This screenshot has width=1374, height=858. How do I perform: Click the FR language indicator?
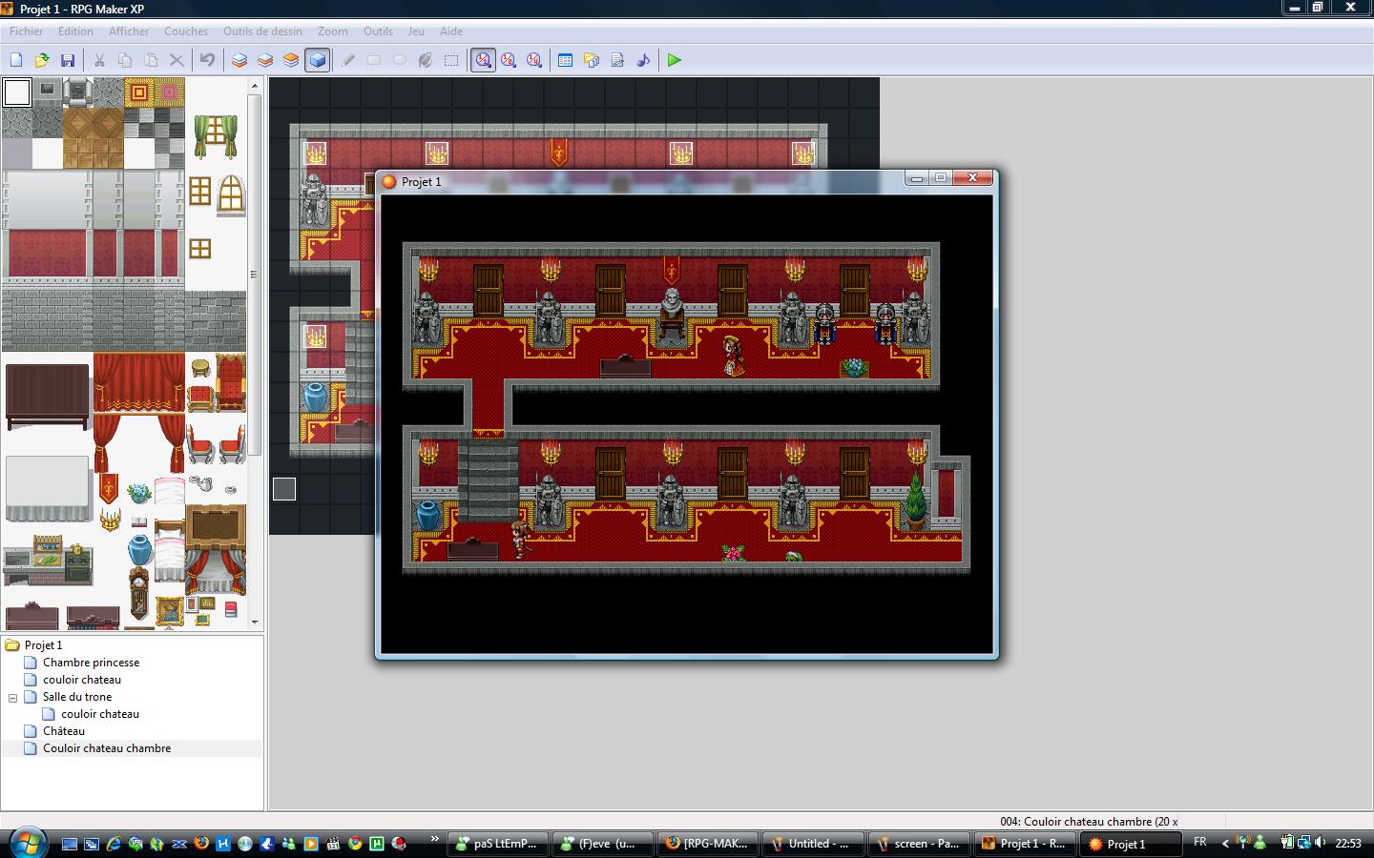[1200, 842]
